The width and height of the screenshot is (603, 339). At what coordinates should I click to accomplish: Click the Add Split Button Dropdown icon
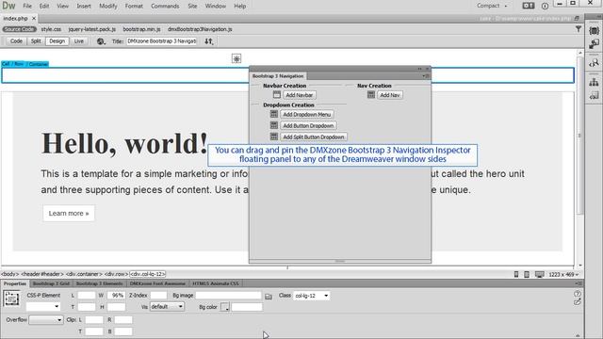click(274, 137)
